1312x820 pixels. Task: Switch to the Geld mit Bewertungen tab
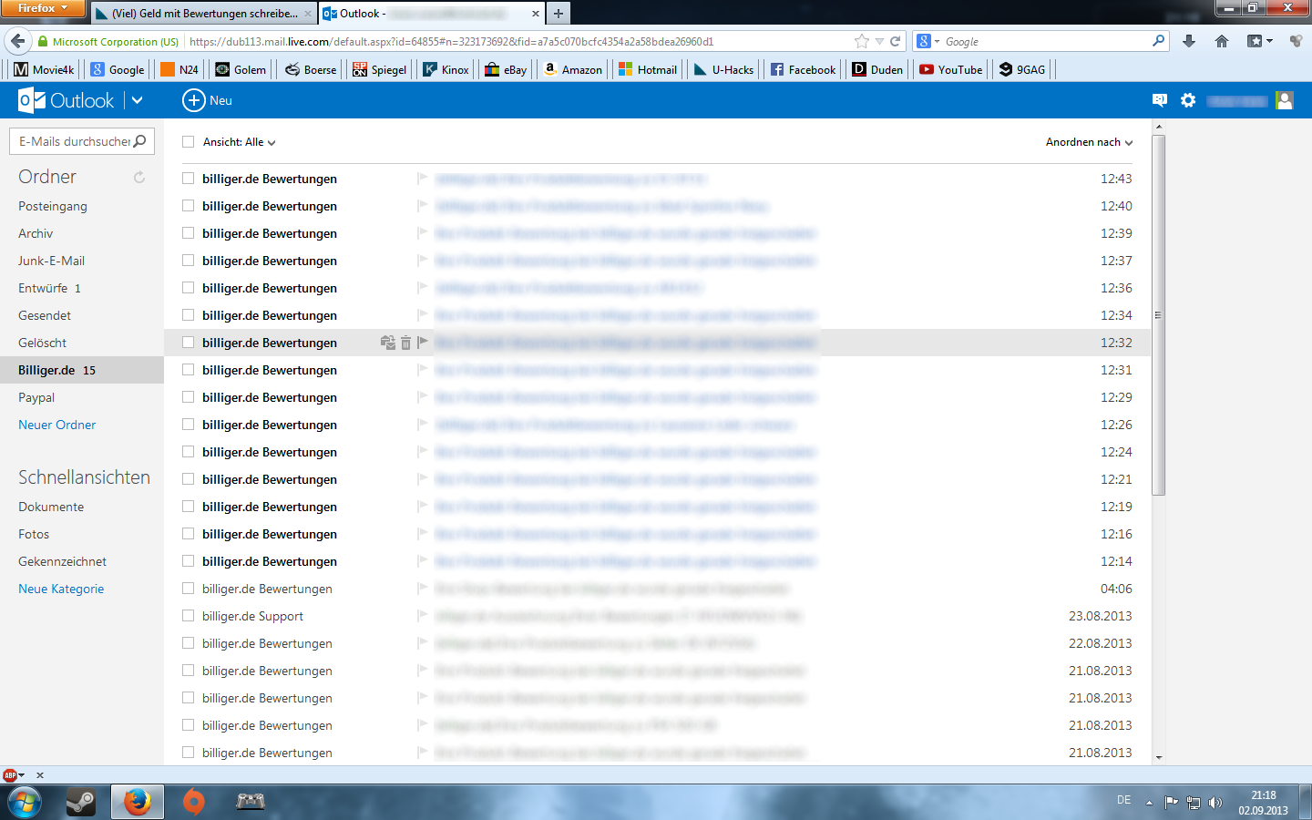point(204,14)
